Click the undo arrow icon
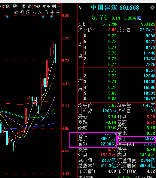Viewport: 156px width, 178px height. tap(34, 12)
